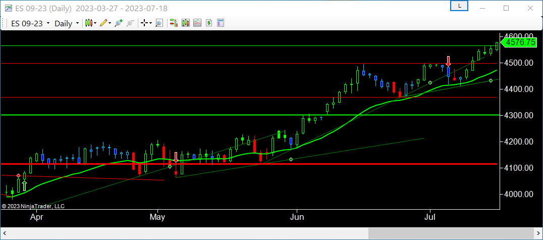The height and width of the screenshot is (240, 543).
Task: Toggle the Chart Trader panel icon
Action: pyautogui.click(x=174, y=23)
